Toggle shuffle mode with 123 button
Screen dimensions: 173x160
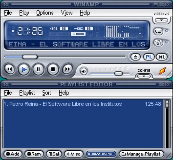(x=158, y=43)
